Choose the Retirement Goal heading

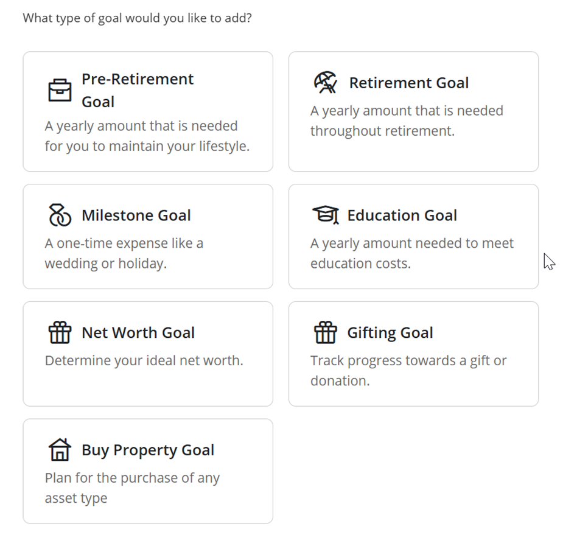coord(409,83)
